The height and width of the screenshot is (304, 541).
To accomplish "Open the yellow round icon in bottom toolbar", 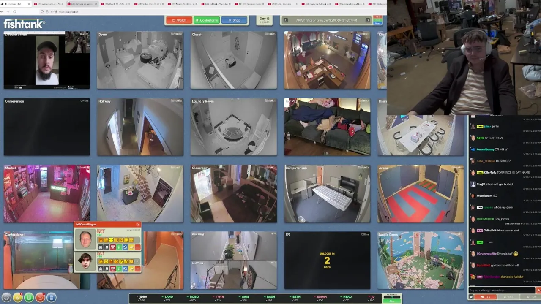I will [x=17, y=298].
